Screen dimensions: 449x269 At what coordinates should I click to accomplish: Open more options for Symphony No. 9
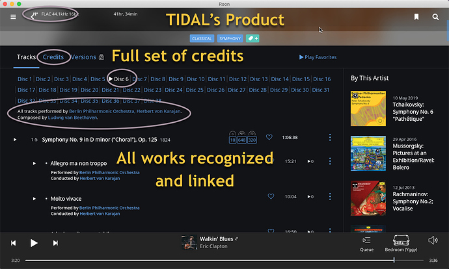pos(330,137)
